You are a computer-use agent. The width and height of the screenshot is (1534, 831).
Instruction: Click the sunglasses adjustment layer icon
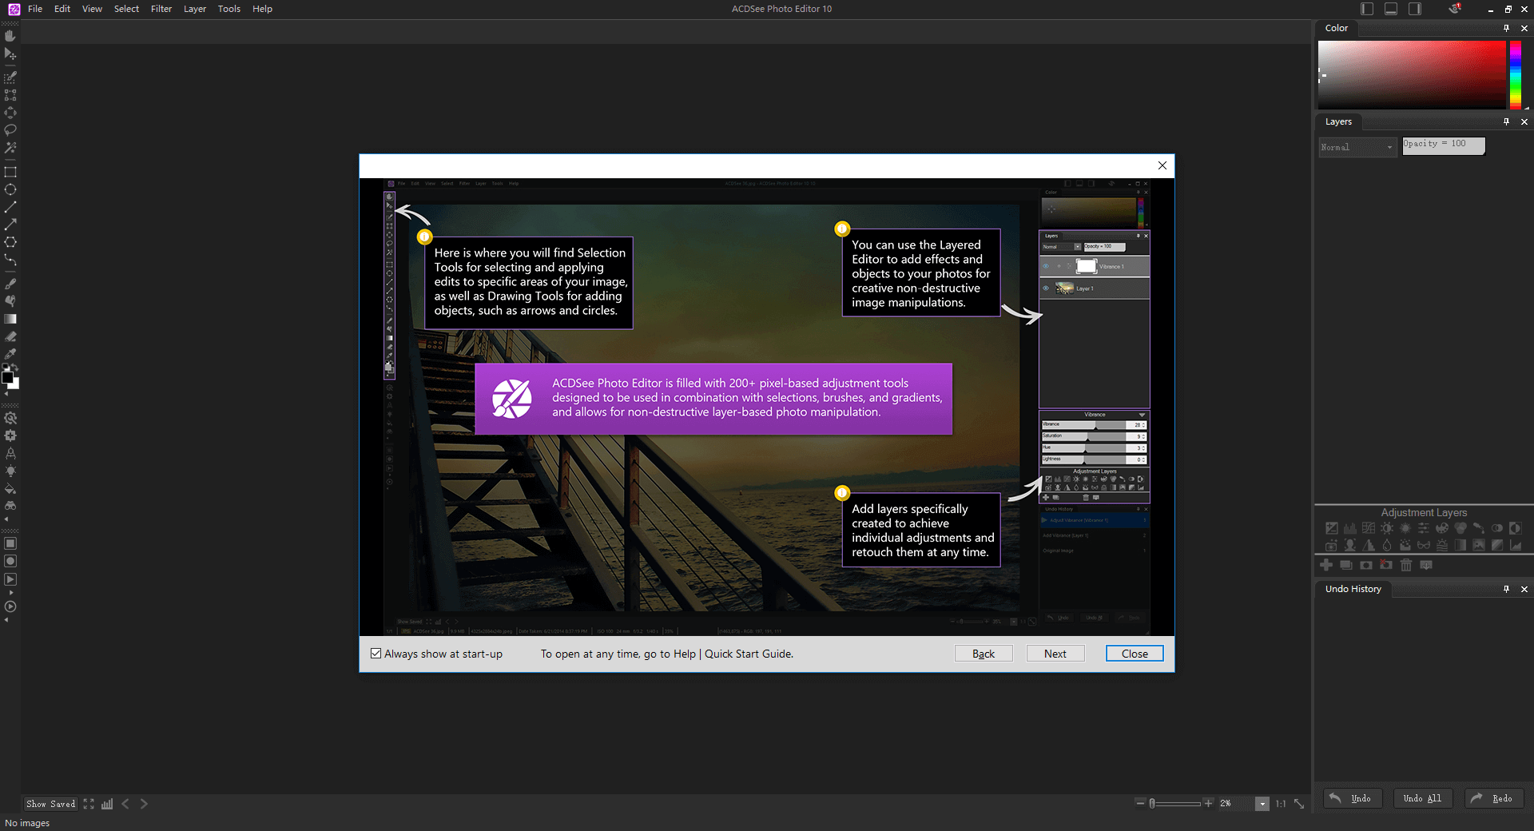tap(1424, 546)
